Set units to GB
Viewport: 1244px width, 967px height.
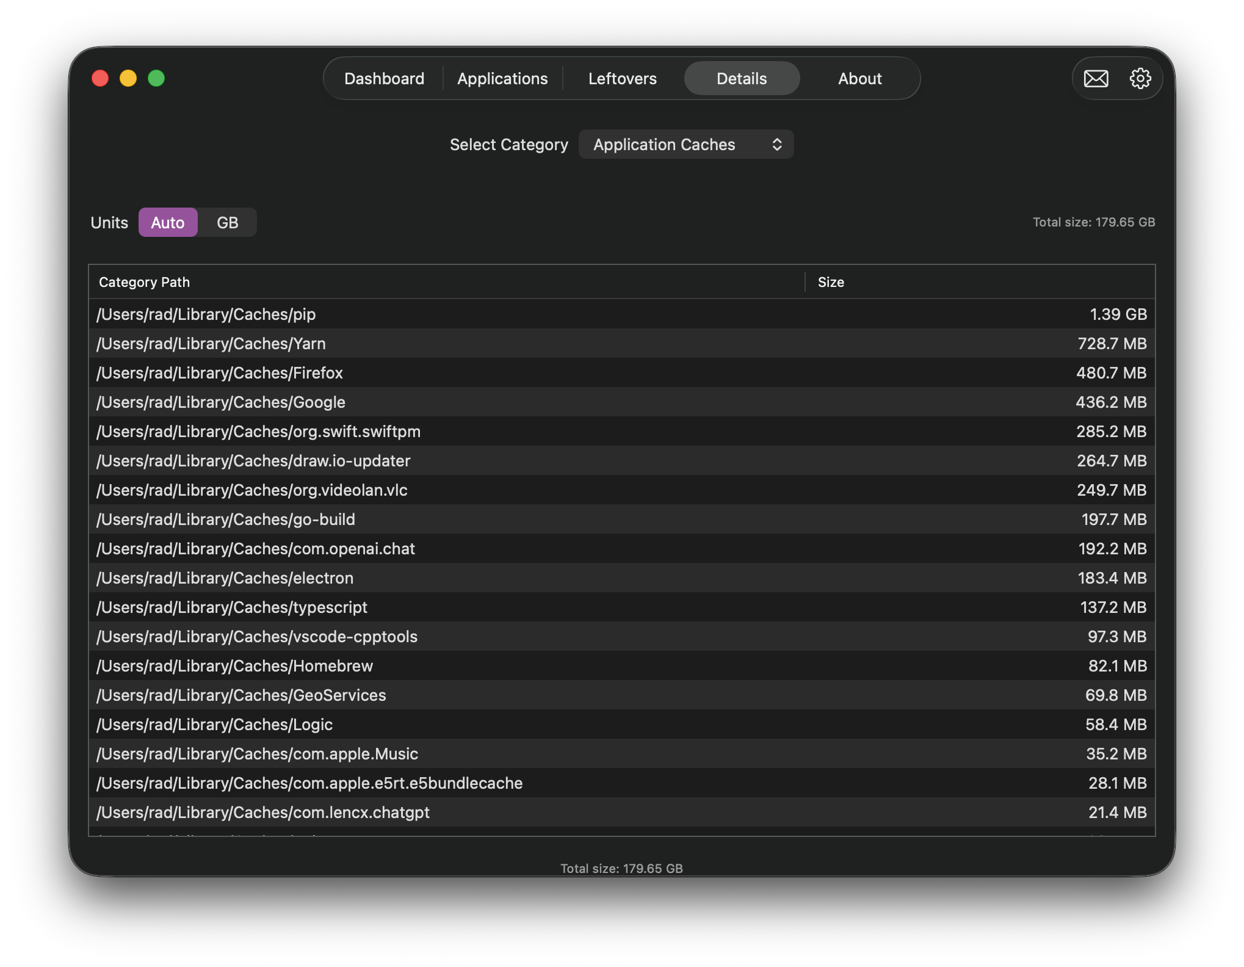click(x=227, y=223)
